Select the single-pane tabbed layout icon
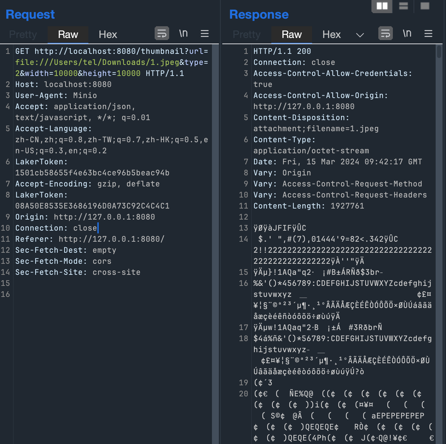 point(425,6)
